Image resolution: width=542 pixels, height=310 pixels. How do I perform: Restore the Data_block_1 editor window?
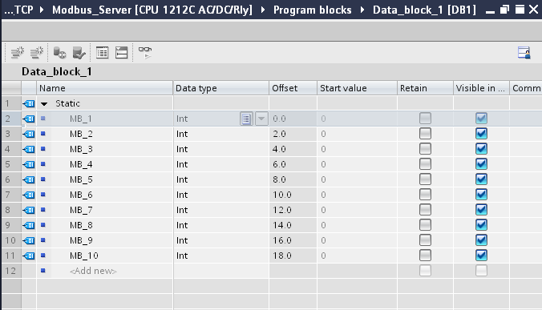pyautogui.click(x=504, y=10)
